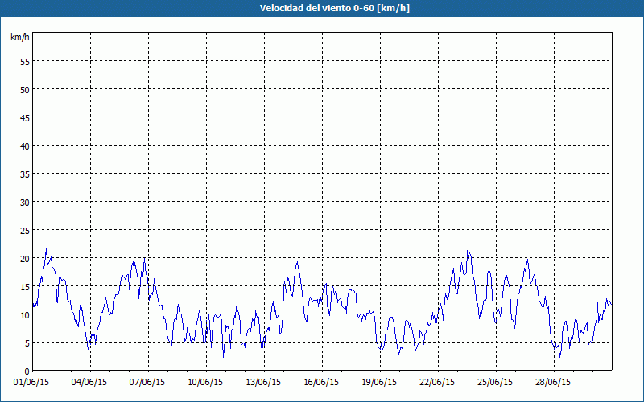This screenshot has height=402, width=644.
Task: Click the date label 28/06/15
Action: pyautogui.click(x=553, y=383)
